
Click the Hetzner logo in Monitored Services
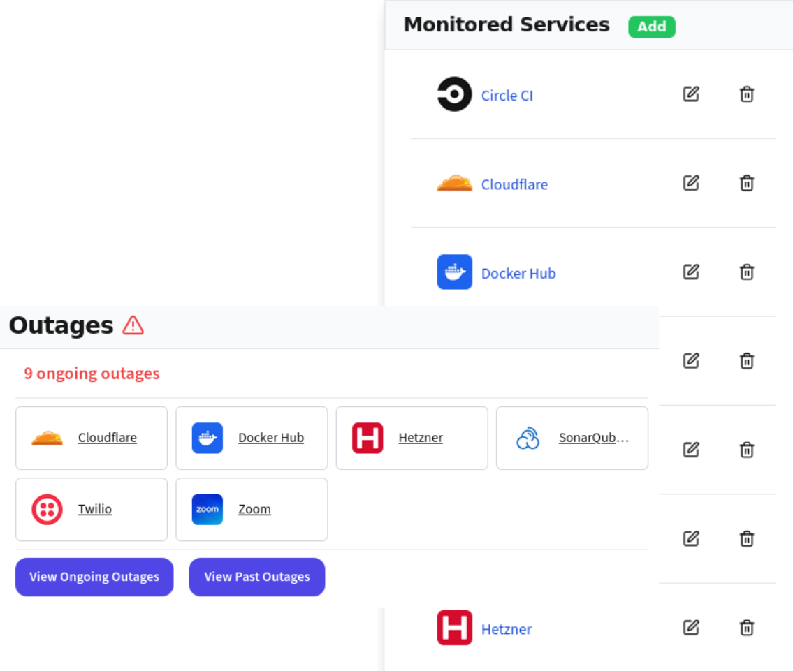[x=454, y=628]
